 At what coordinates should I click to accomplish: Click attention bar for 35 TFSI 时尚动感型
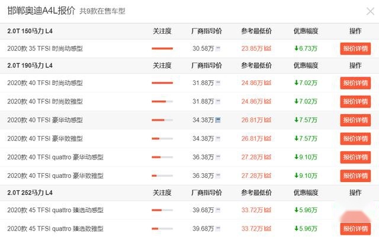pos(162,48)
